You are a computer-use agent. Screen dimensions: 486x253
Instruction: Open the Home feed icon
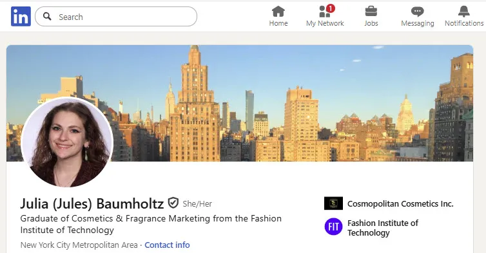click(278, 12)
